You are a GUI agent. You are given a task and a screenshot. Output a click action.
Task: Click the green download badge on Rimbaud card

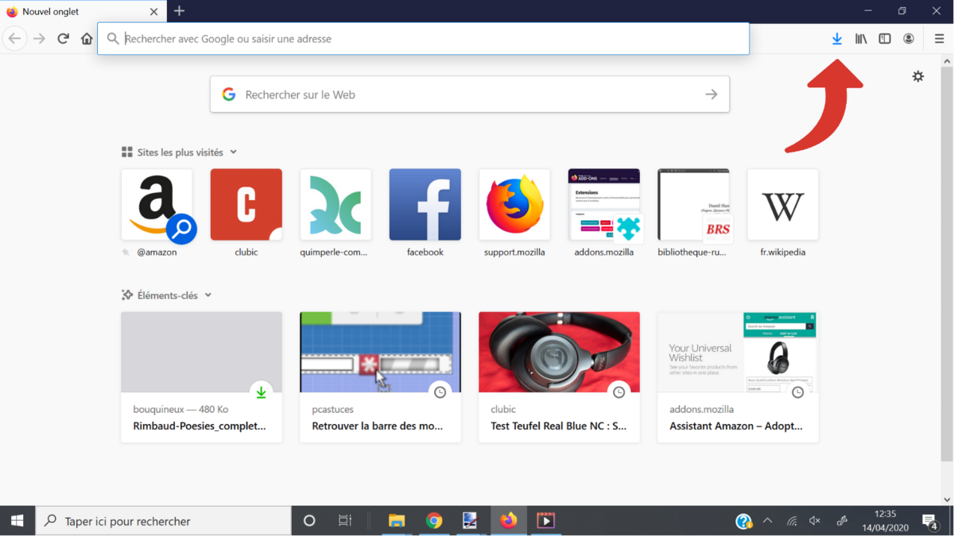coord(261,392)
